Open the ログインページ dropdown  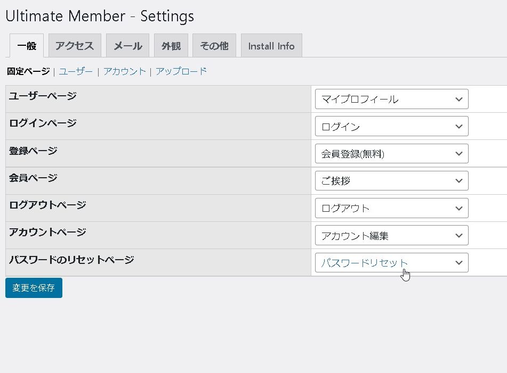pyautogui.click(x=391, y=127)
